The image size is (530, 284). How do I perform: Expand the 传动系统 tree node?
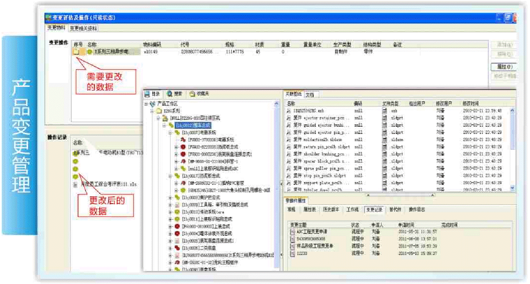pyautogui.click(x=171, y=212)
